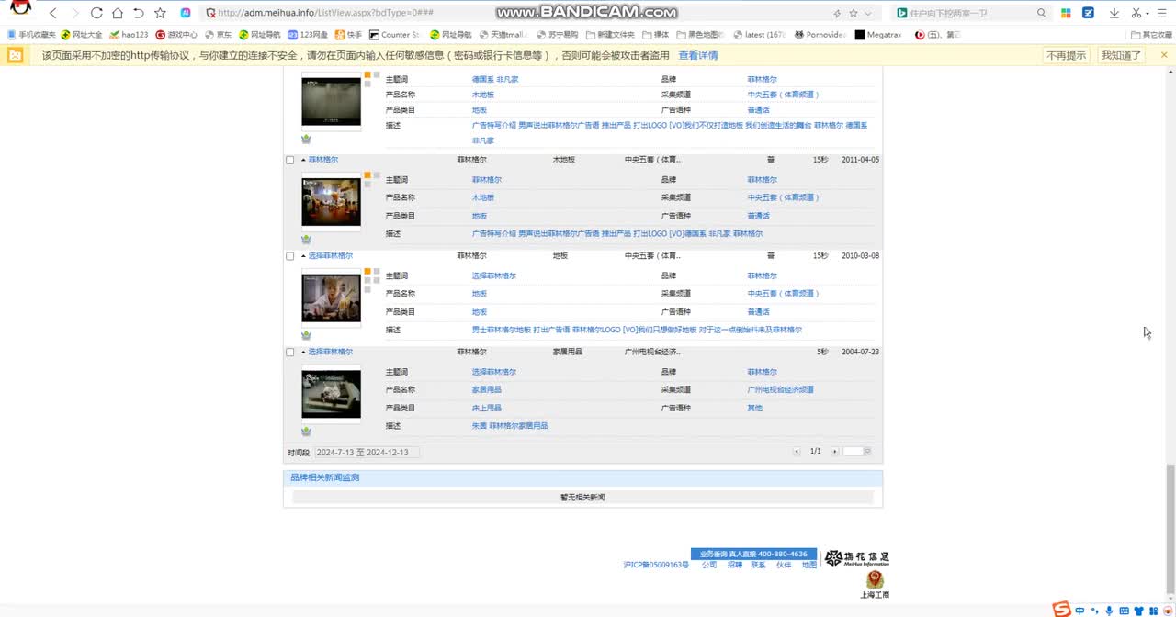
Task: Open the downloads arrow icon
Action: (x=1114, y=13)
